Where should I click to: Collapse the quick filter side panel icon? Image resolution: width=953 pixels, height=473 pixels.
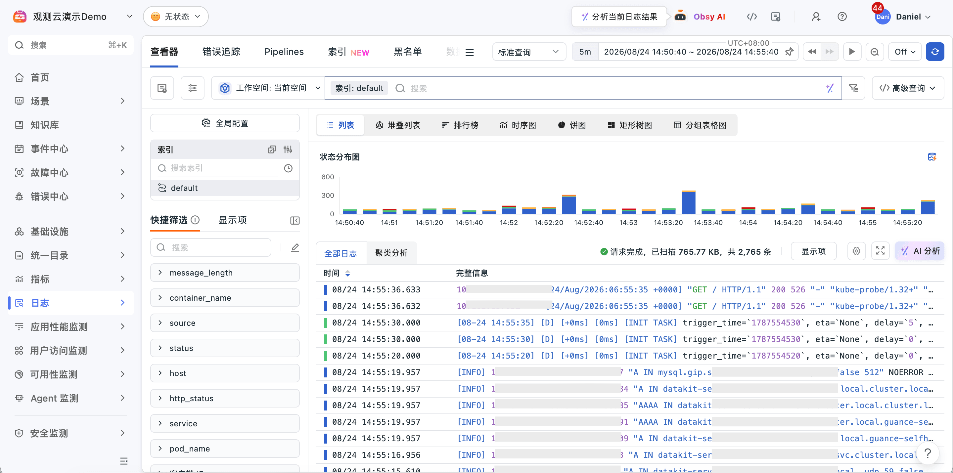pos(295,221)
